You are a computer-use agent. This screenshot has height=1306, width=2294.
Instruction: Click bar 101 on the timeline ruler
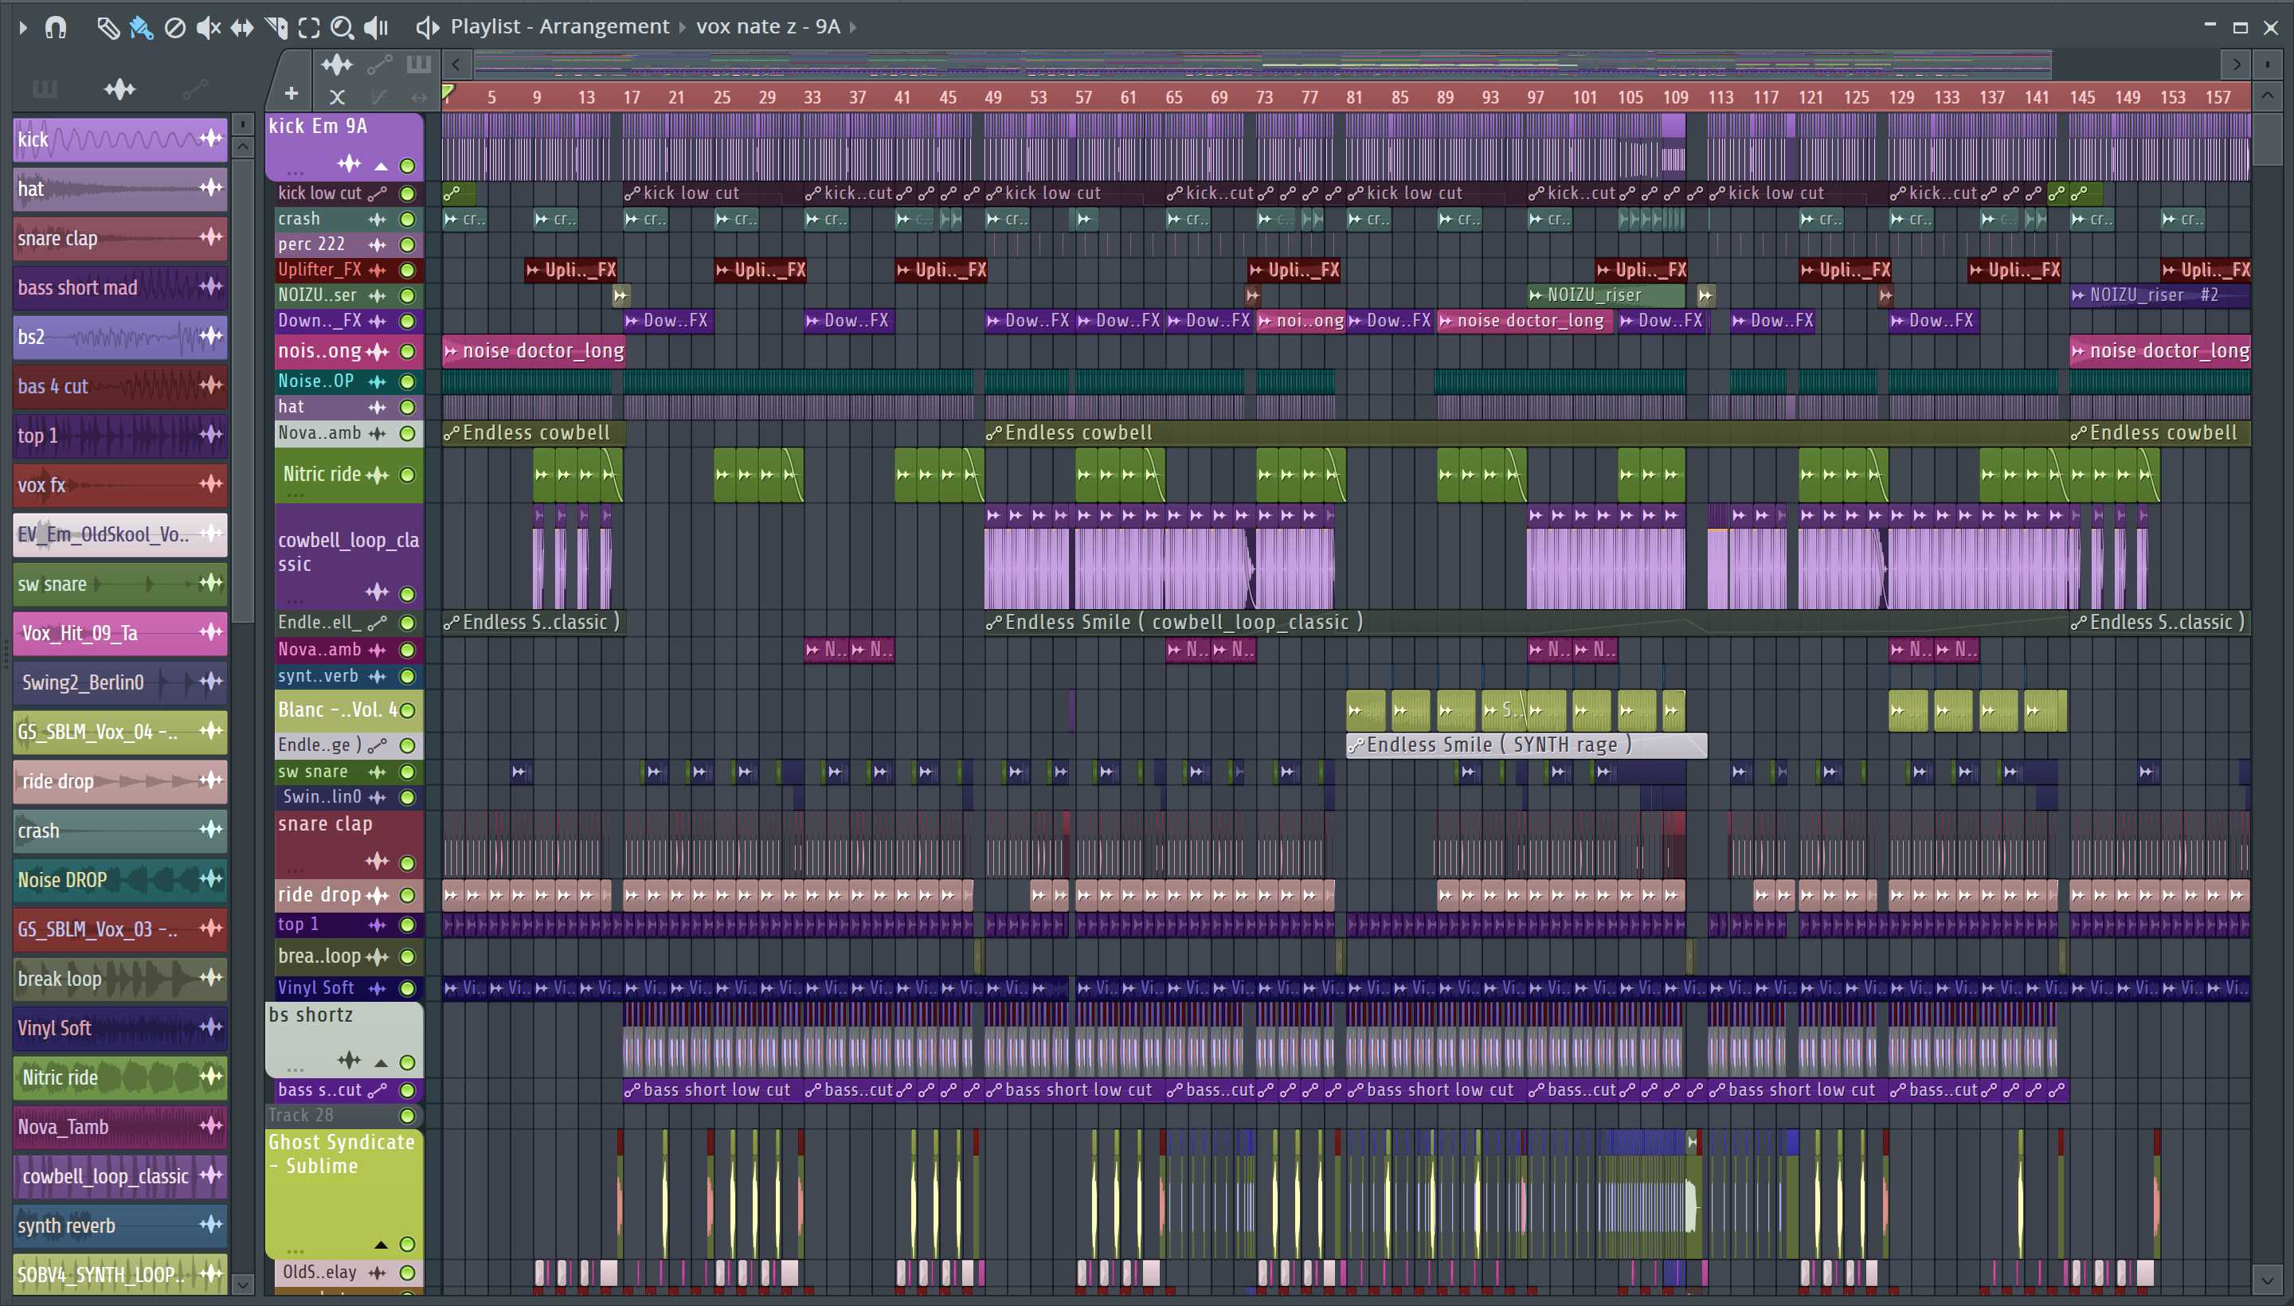point(1584,98)
